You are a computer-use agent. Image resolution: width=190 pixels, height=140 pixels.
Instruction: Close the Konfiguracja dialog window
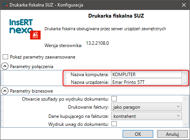184,5
